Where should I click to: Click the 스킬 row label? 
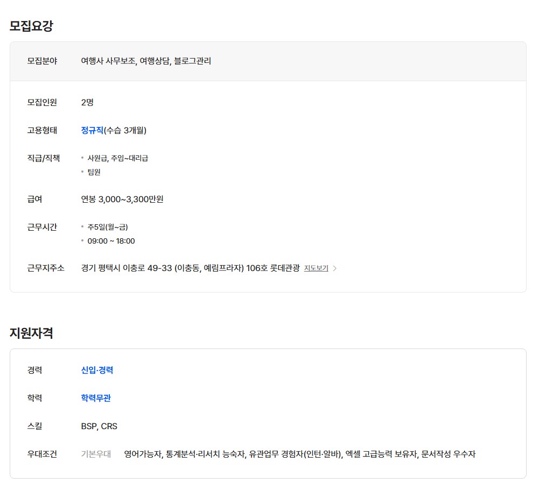click(x=34, y=426)
